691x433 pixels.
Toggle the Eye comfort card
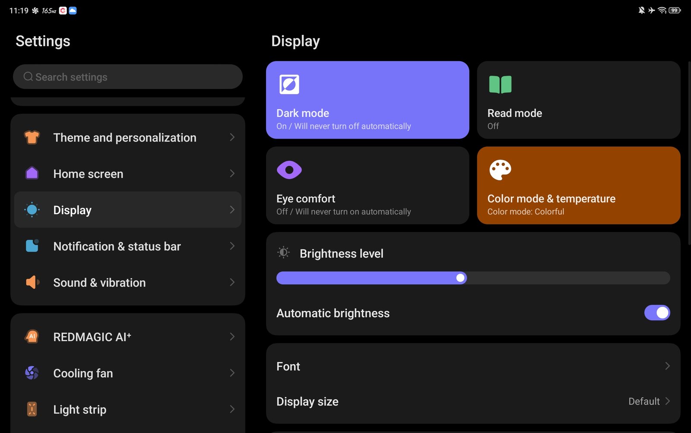click(x=367, y=185)
